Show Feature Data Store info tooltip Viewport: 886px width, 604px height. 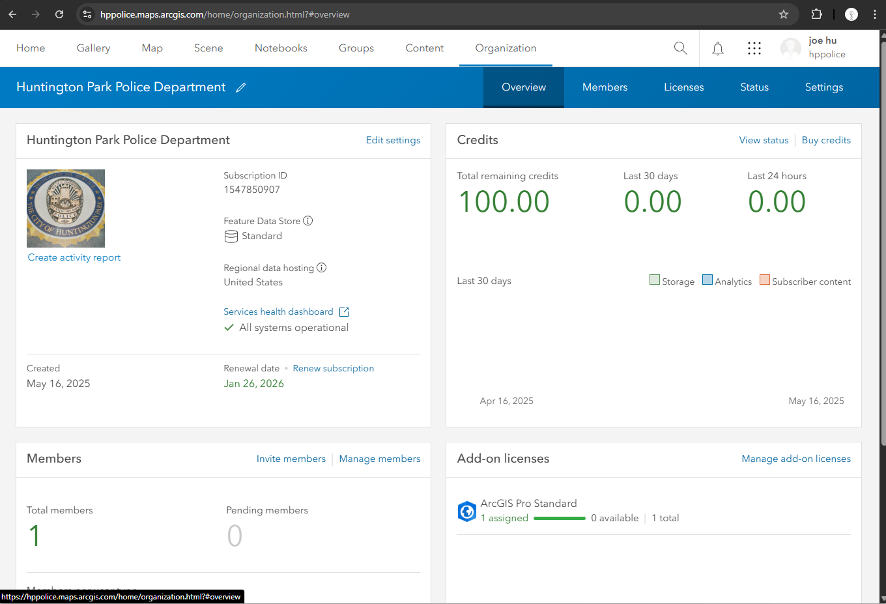(308, 221)
